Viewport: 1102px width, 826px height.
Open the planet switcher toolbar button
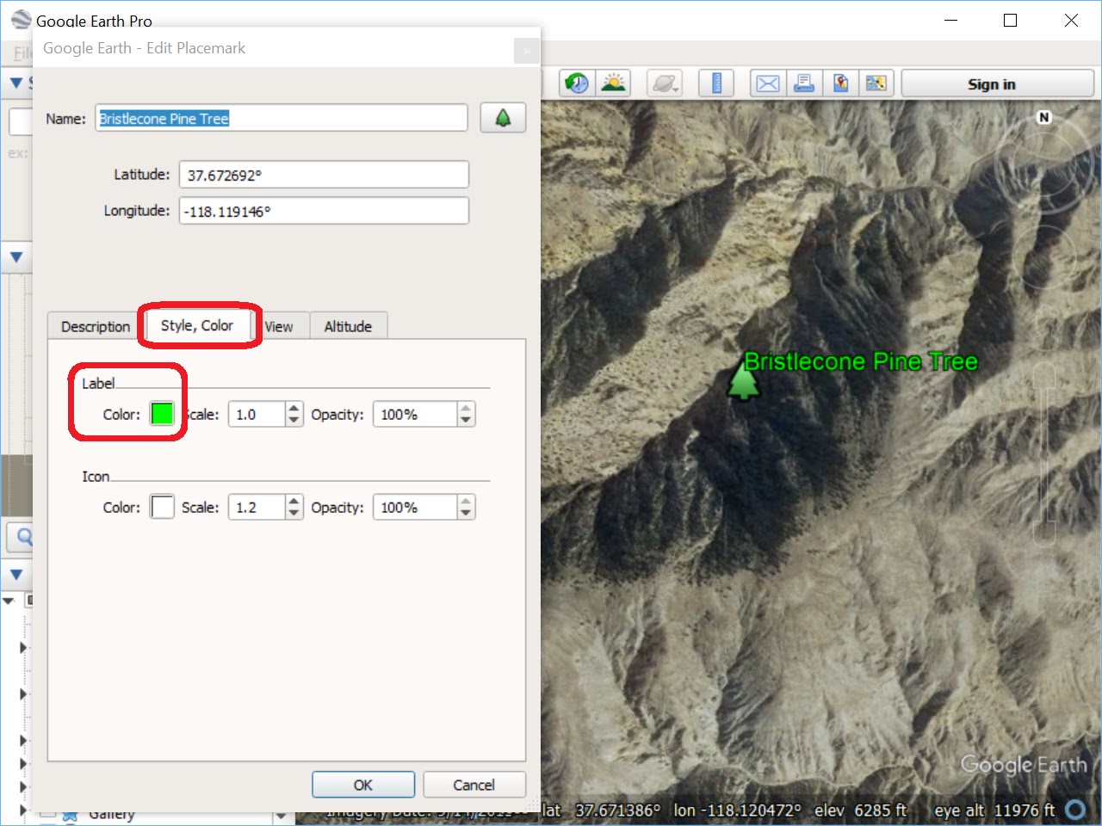666,83
